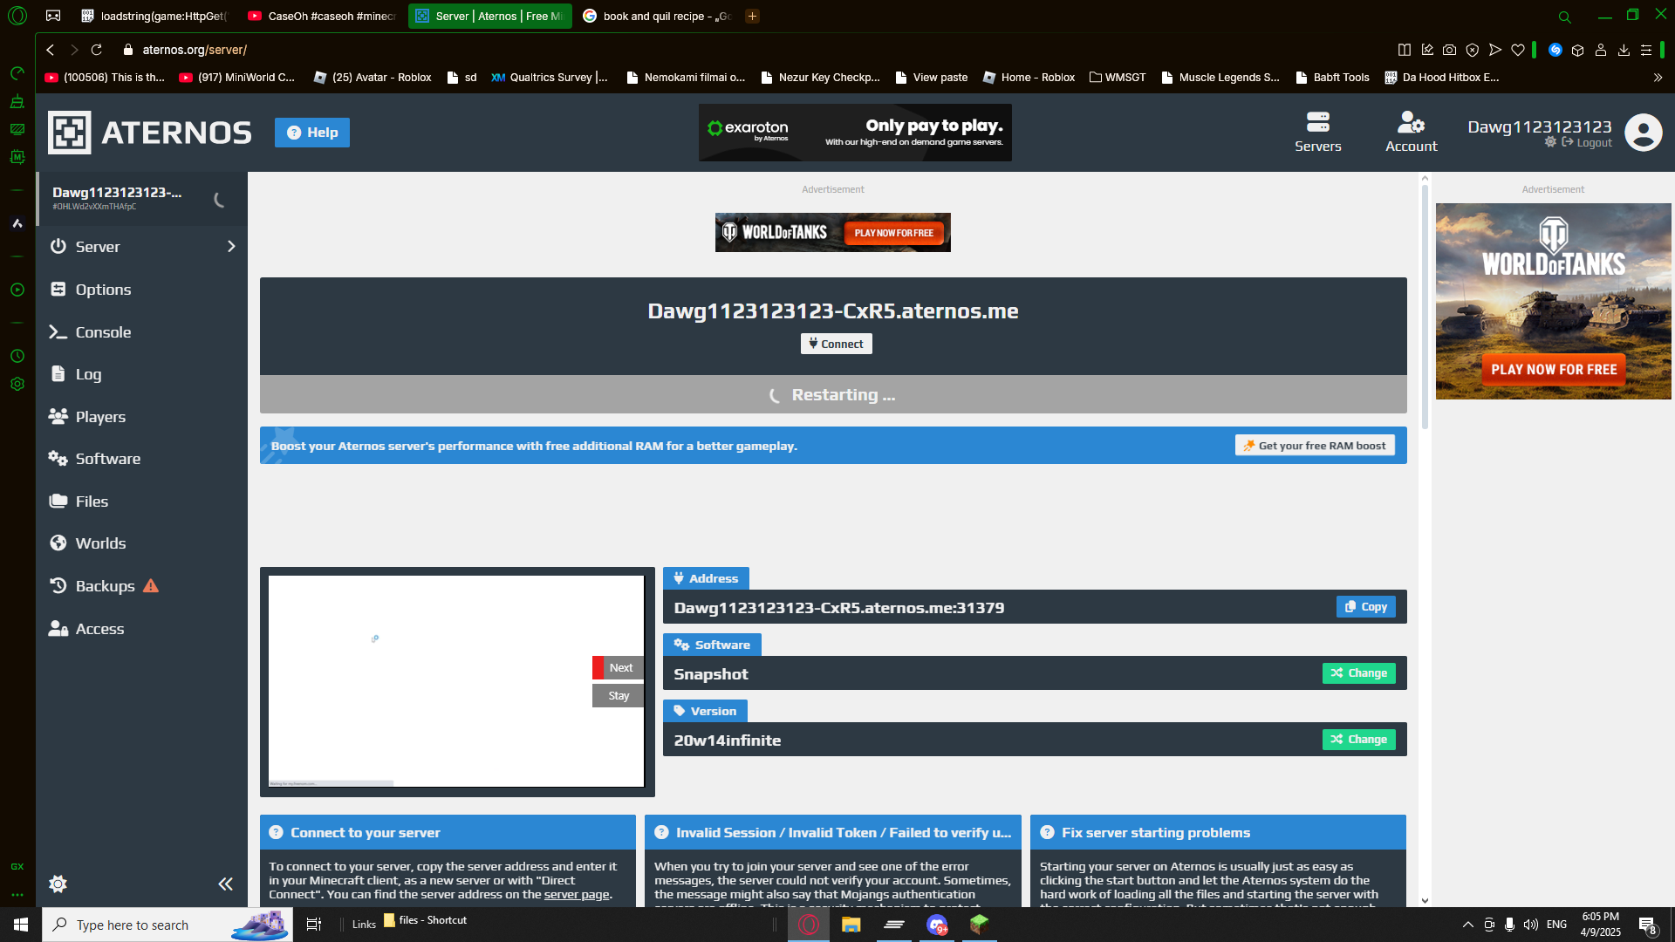Viewport: 1675px width, 942px height.
Task: Open the View paste bookmark
Action: coord(931,78)
